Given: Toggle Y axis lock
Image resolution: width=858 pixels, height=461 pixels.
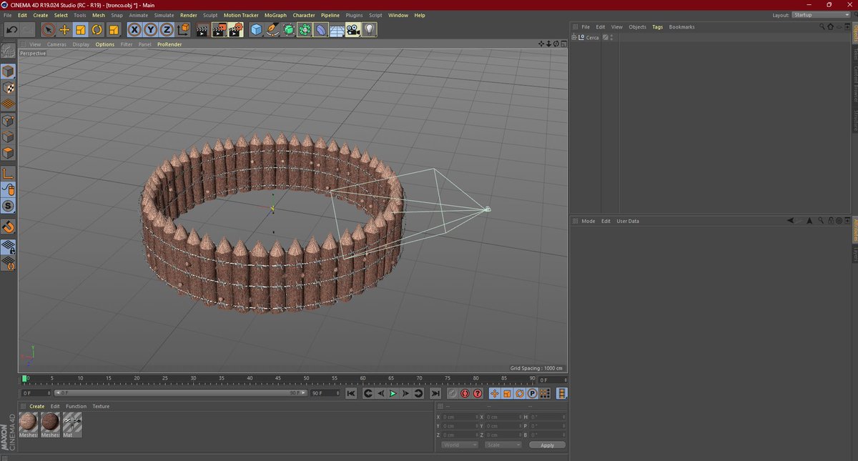Looking at the screenshot, I should (151, 30).
